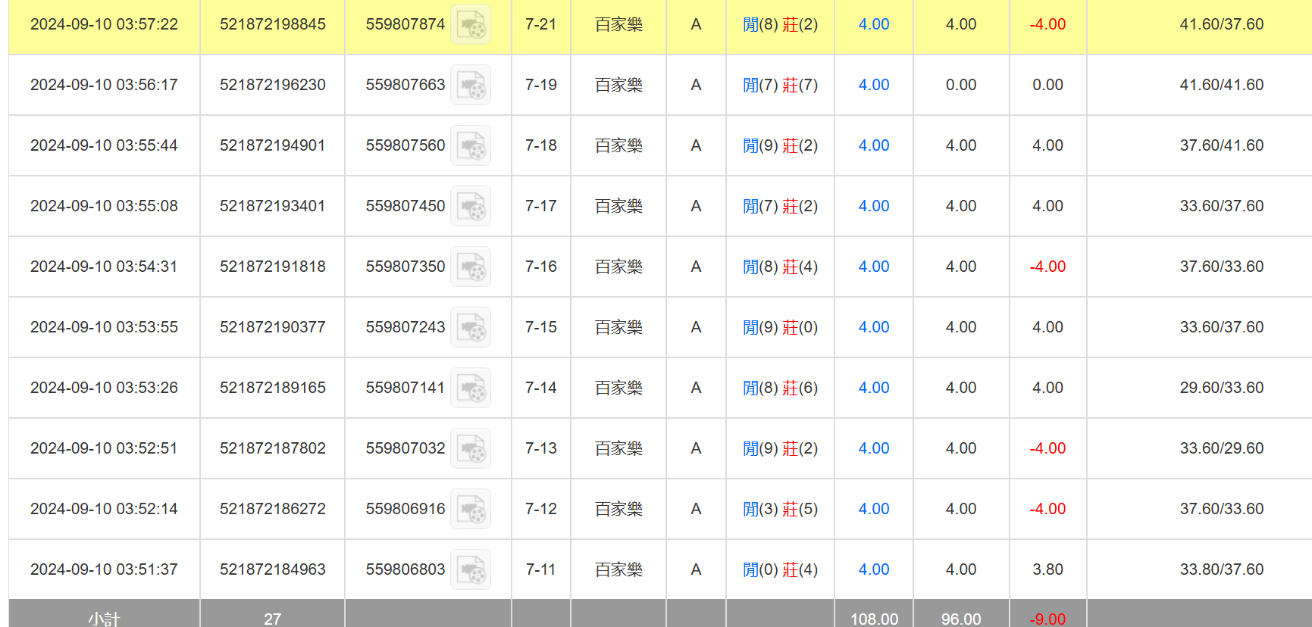The width and height of the screenshot is (1312, 627).
Task: Open video replay for round 559807032
Action: click(471, 448)
